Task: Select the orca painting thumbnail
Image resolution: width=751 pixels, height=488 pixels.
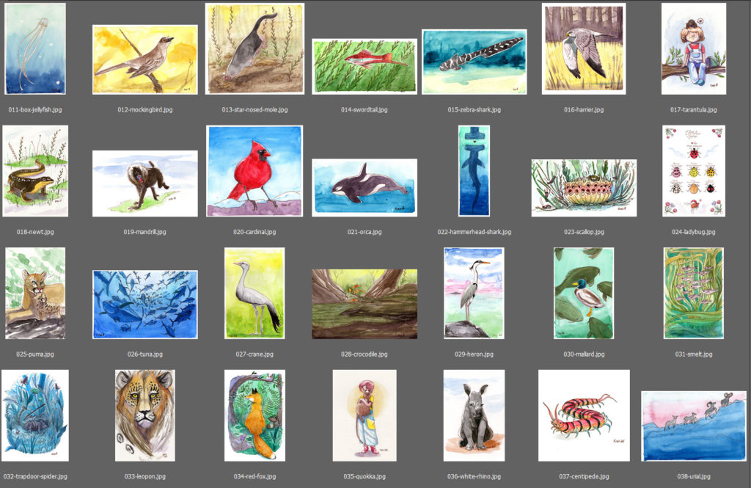Action: click(364, 188)
